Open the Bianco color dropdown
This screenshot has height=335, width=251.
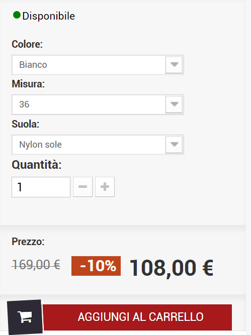98,65
